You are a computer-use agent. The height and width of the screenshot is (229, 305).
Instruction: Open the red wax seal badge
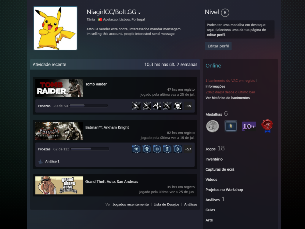(267, 126)
